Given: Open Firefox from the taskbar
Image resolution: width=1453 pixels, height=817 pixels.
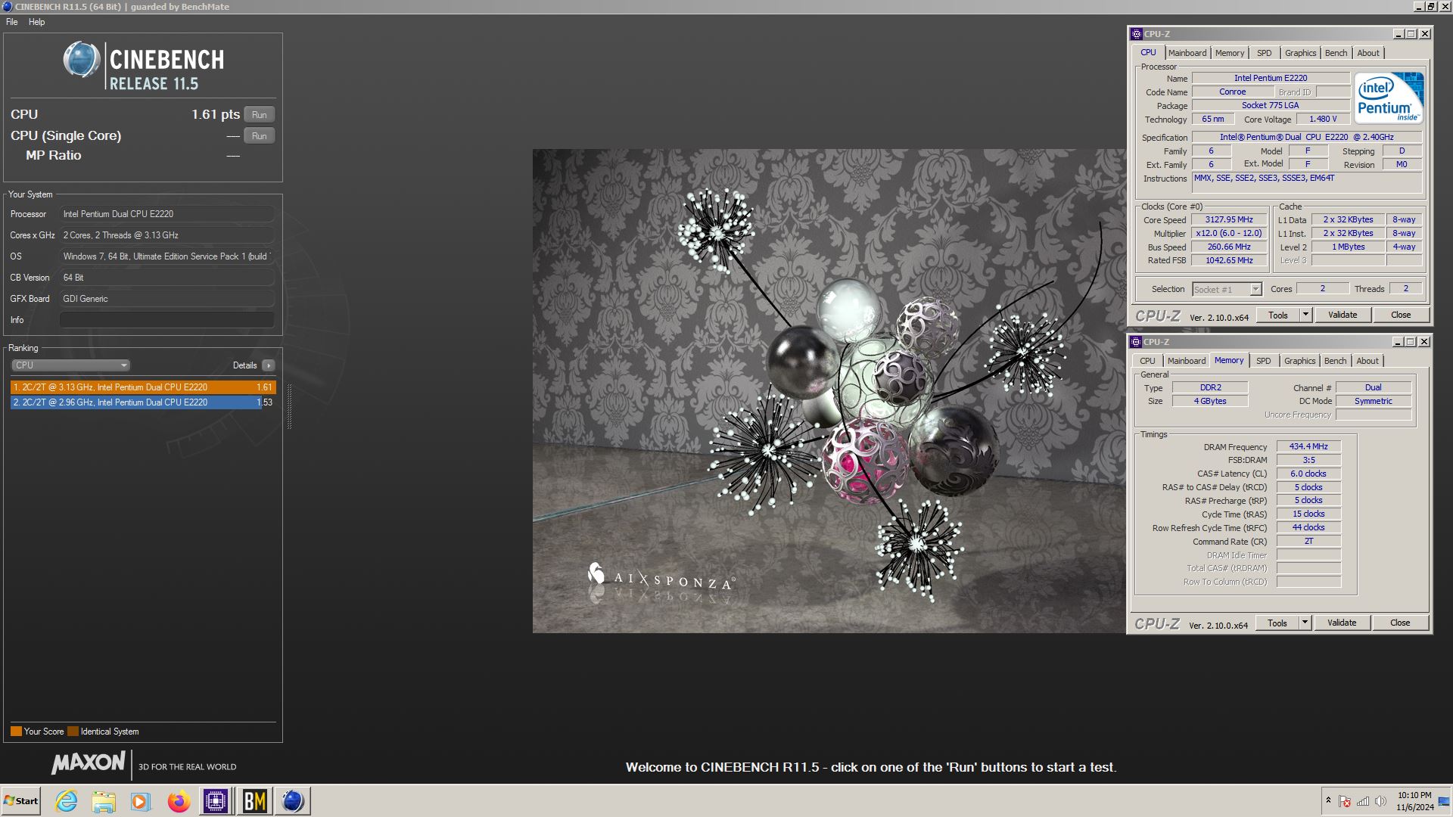Looking at the screenshot, I should (x=179, y=801).
